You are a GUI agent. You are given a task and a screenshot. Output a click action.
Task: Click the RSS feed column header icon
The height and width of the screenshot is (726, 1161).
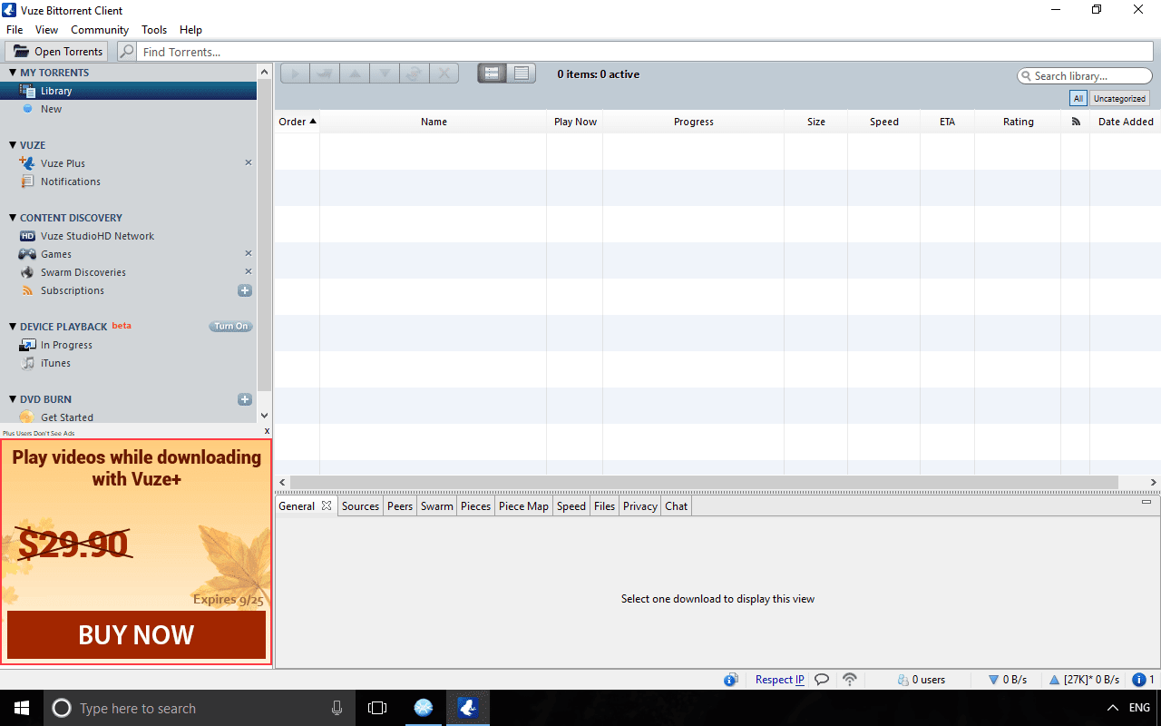click(1076, 122)
